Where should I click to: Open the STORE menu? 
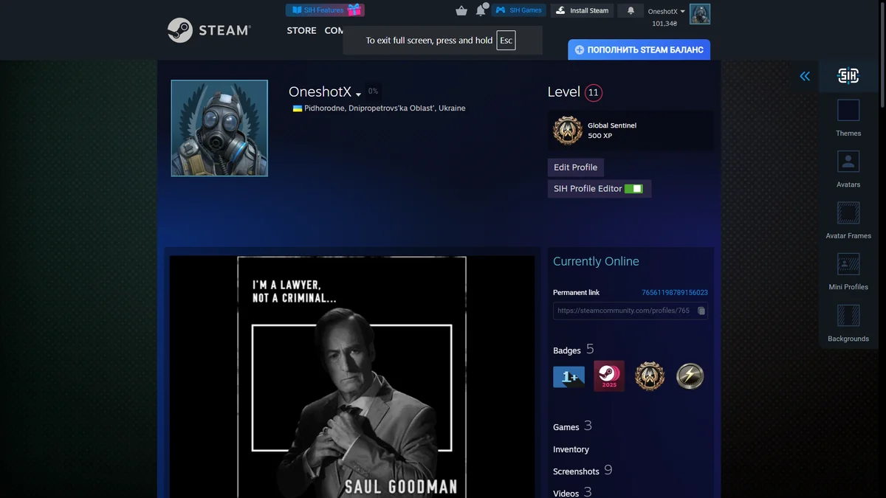[x=301, y=30]
